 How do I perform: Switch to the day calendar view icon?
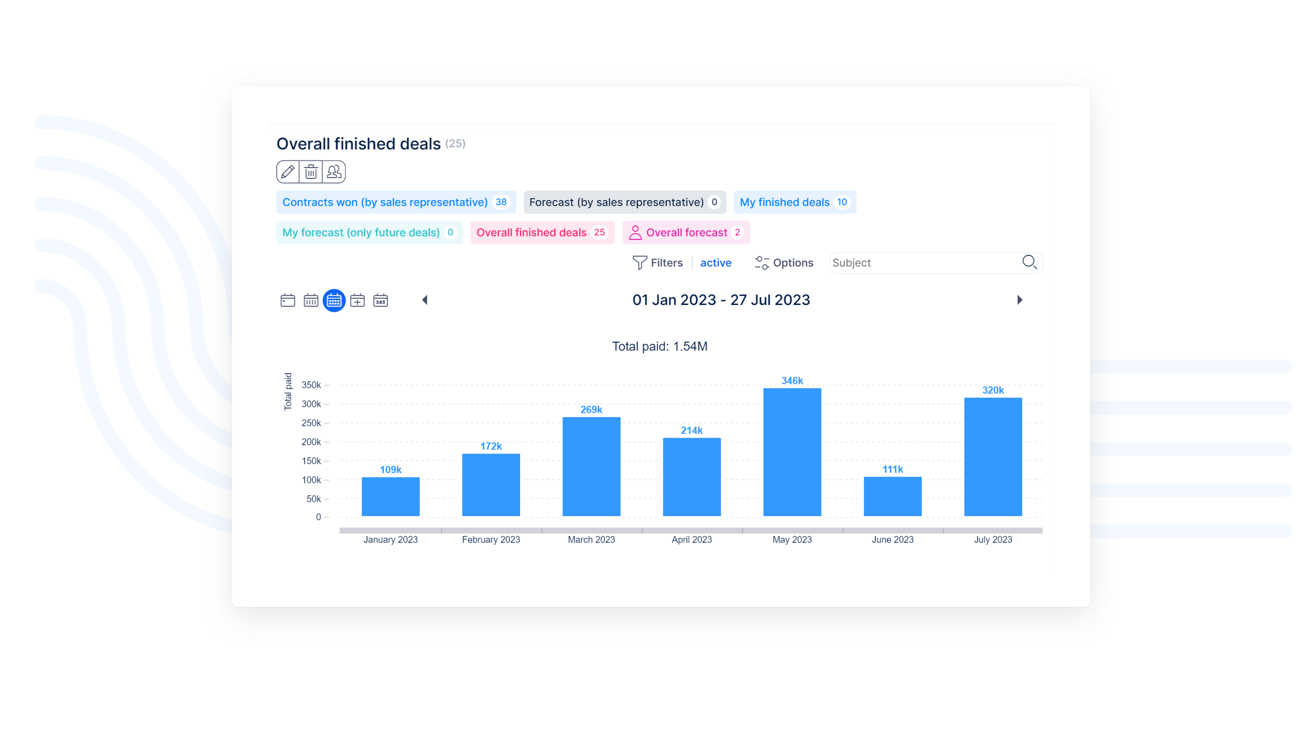click(x=288, y=300)
